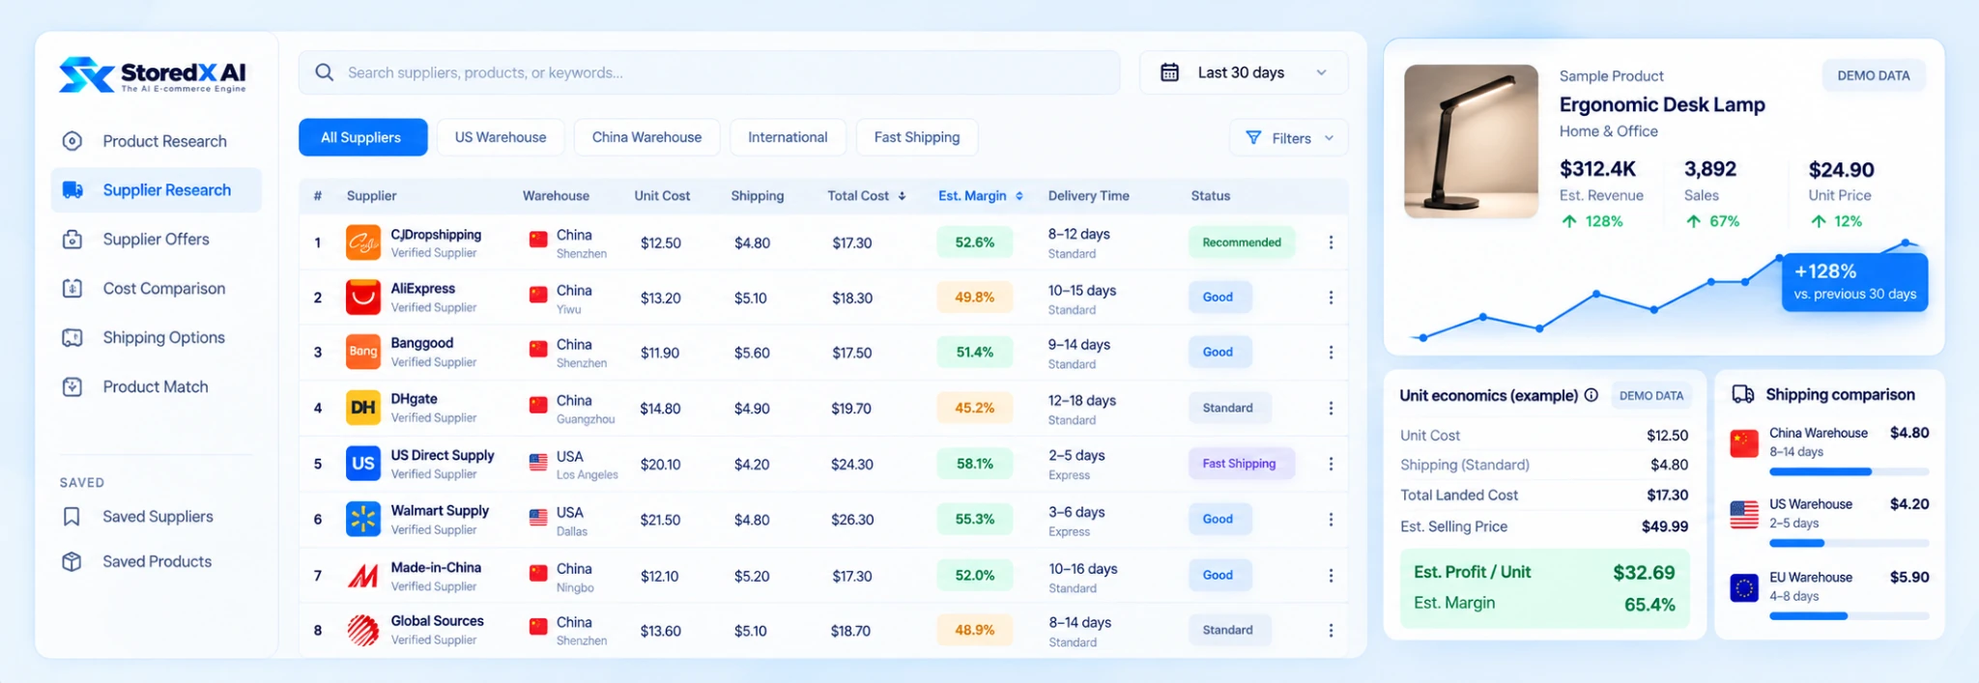This screenshot has height=683, width=1979.
Task: Sort the table by Total Cost
Action: coord(866,196)
